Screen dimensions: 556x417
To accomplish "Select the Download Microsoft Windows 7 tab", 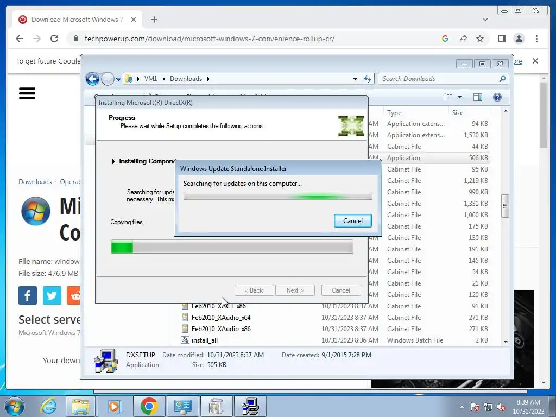I will tap(77, 20).
